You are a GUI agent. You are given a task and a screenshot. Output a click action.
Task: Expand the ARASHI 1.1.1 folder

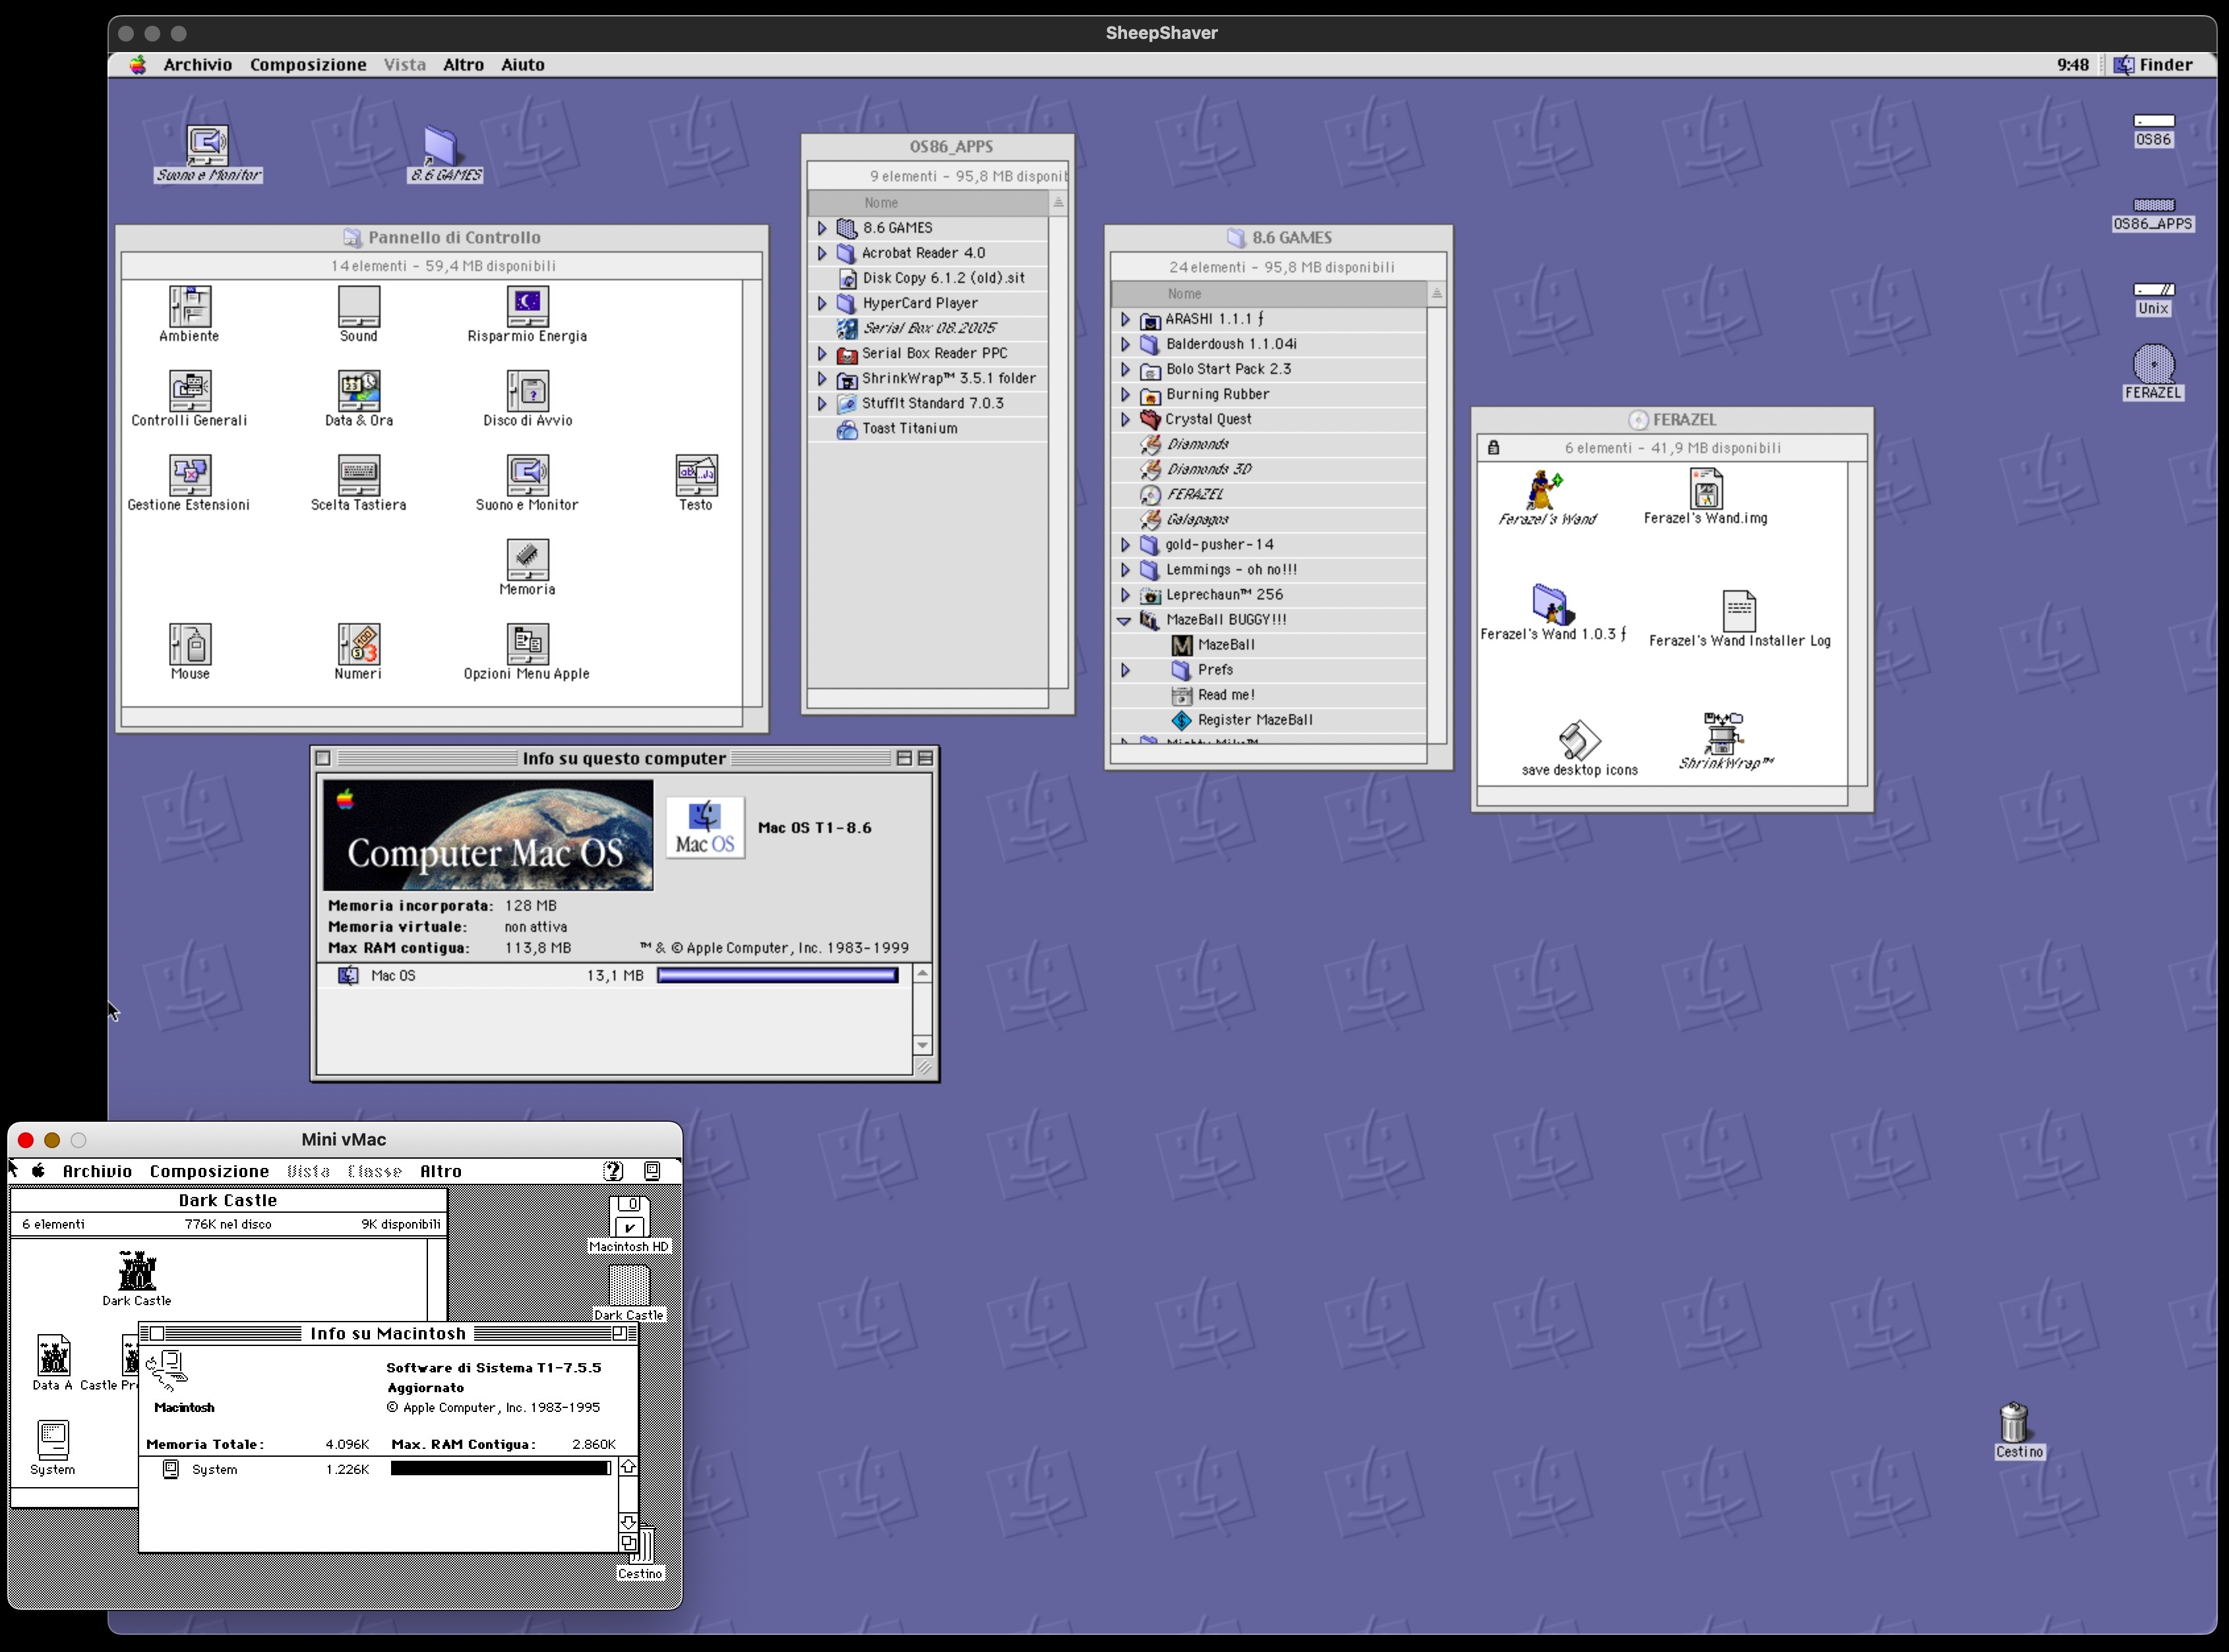(x=1125, y=319)
